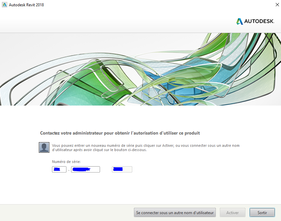
Task: Click the user avatar silhouette icon
Action: point(44,147)
